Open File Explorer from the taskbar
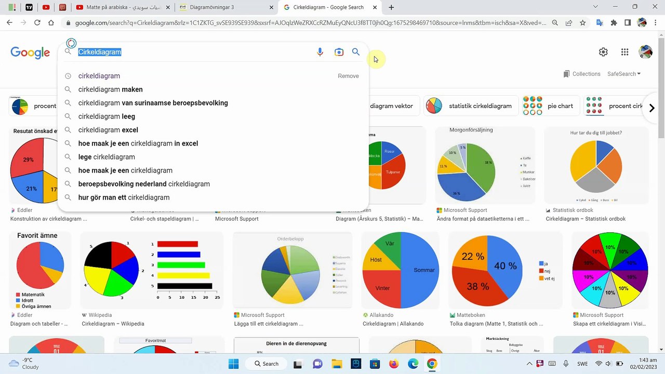 [x=337, y=364]
